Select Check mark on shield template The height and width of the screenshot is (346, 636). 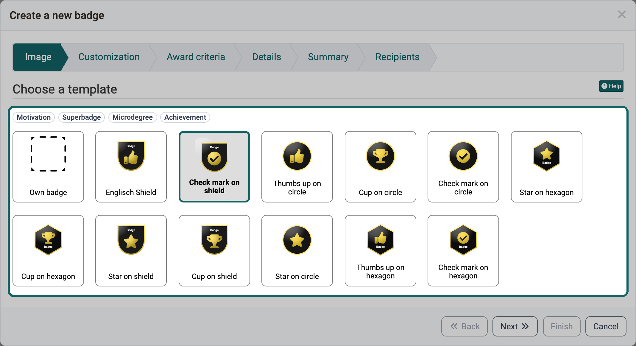[x=214, y=167]
